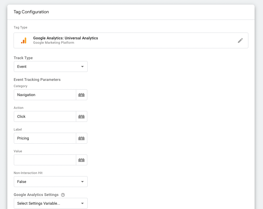Click the Label field containing Pricing
Image resolution: width=263 pixels, height=209 pixels.
tap(45, 138)
